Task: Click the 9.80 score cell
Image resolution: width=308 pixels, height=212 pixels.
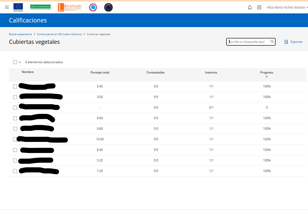Action: click(100, 128)
